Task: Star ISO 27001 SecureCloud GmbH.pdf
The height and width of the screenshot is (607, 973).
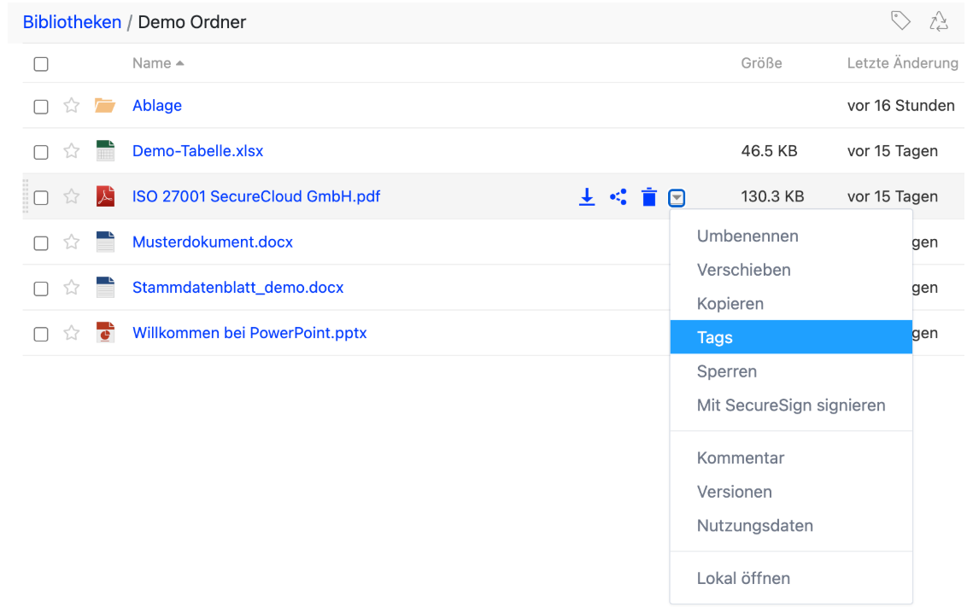Action: 72,196
